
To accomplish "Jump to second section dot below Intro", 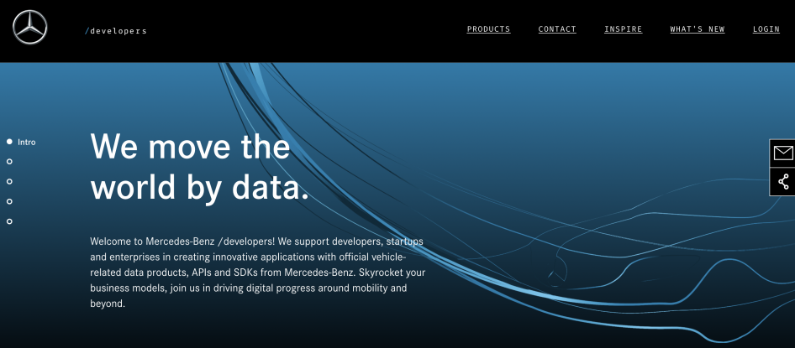I will coord(9,161).
